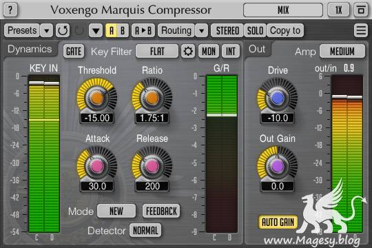Select the Dynamics tab
The image size is (372, 248).
point(30,49)
